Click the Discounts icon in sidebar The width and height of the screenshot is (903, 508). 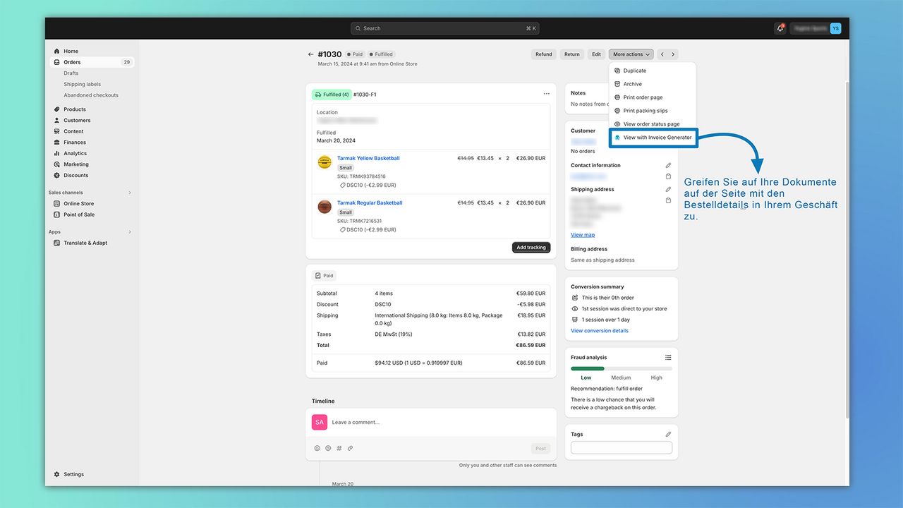tap(57, 175)
